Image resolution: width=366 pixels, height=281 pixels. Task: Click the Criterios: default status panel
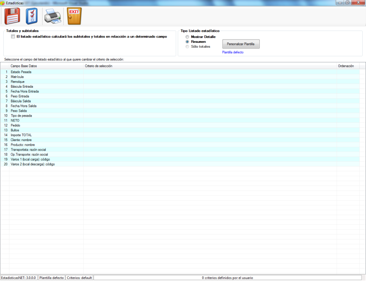pos(79,278)
